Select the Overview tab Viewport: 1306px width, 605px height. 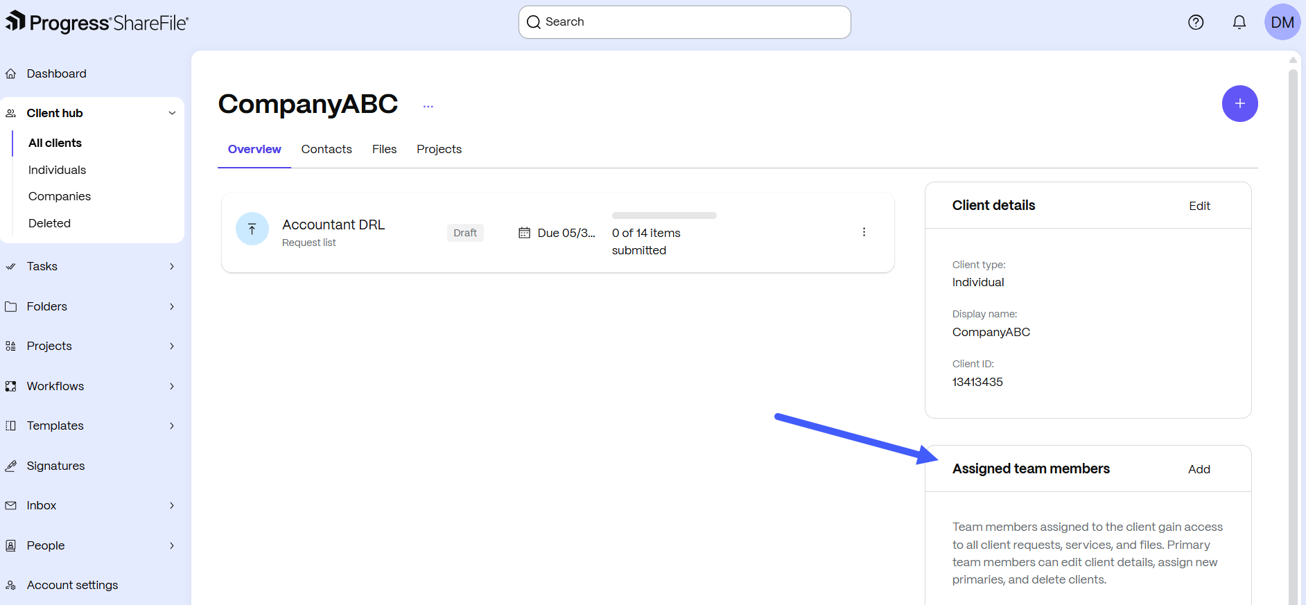(x=254, y=149)
